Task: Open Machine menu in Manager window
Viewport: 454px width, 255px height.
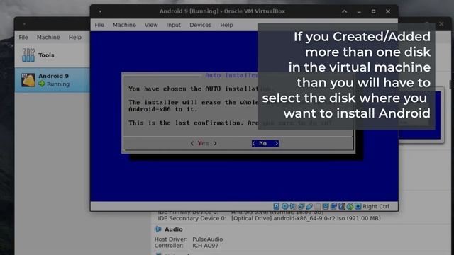Action: click(x=48, y=37)
